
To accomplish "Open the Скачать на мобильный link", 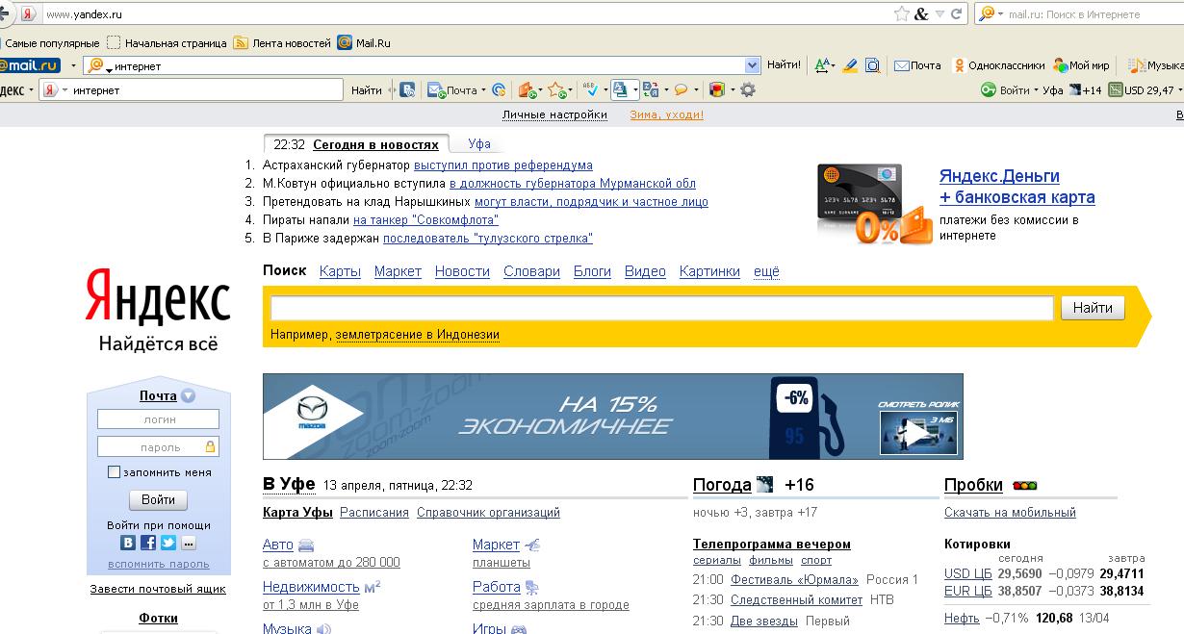I will tap(1010, 513).
